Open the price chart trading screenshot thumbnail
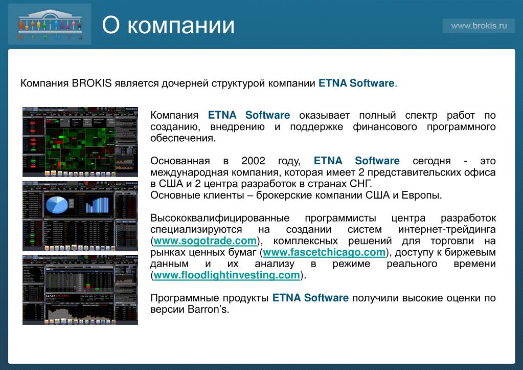The image size is (523, 370). pyautogui.click(x=80, y=290)
